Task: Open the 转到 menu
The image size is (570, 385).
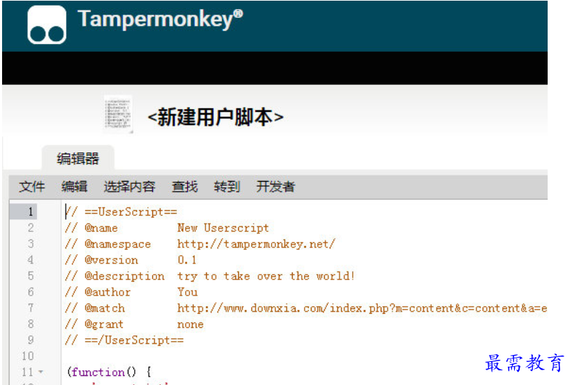Action: [x=227, y=187]
